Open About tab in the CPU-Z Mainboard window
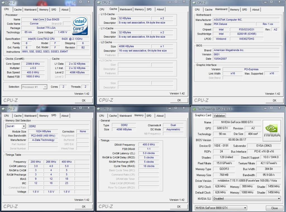286x212 pixels. click(256, 10)
